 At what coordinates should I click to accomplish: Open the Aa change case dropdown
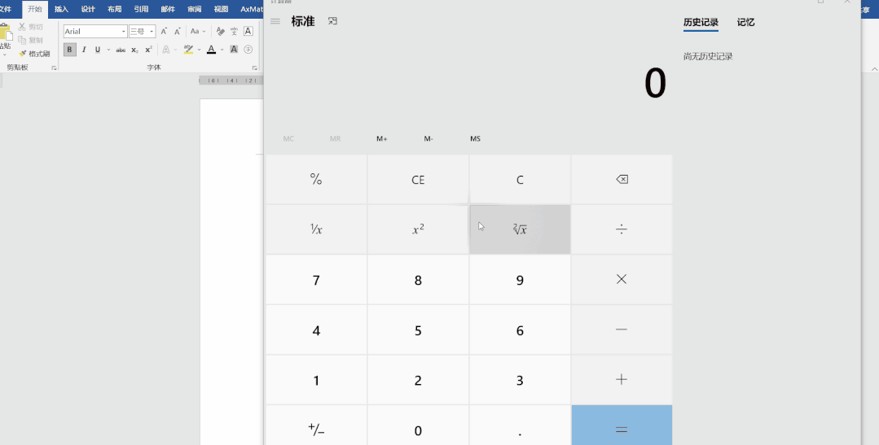coord(197,32)
